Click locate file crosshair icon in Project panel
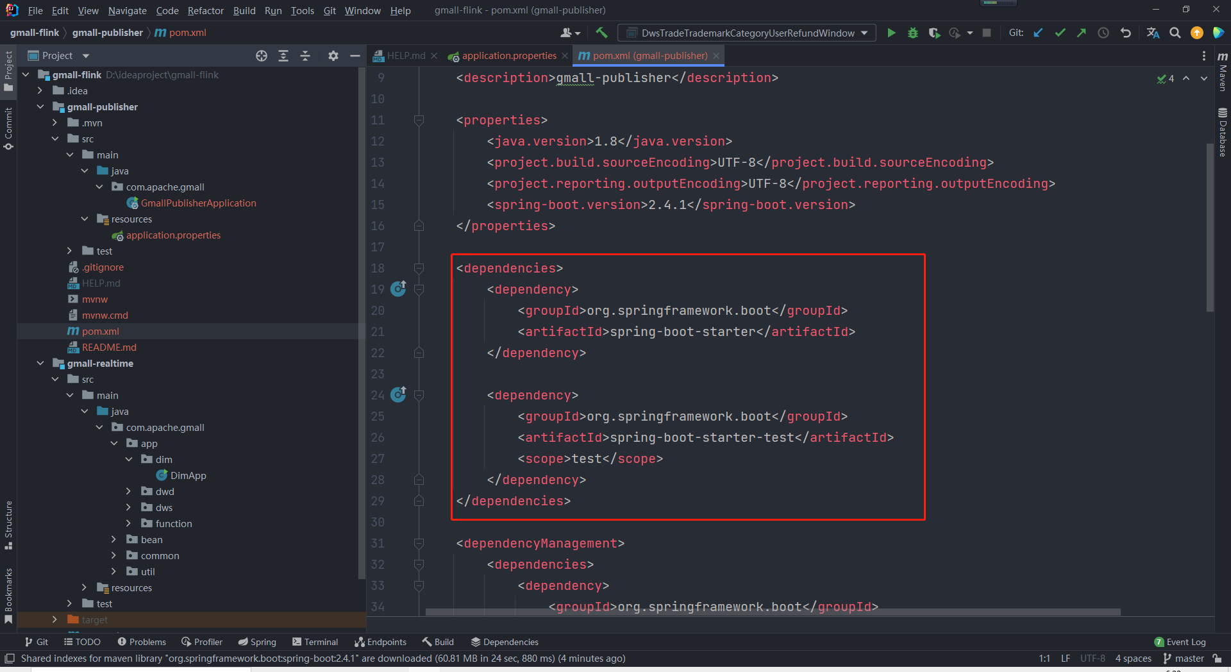 261,56
